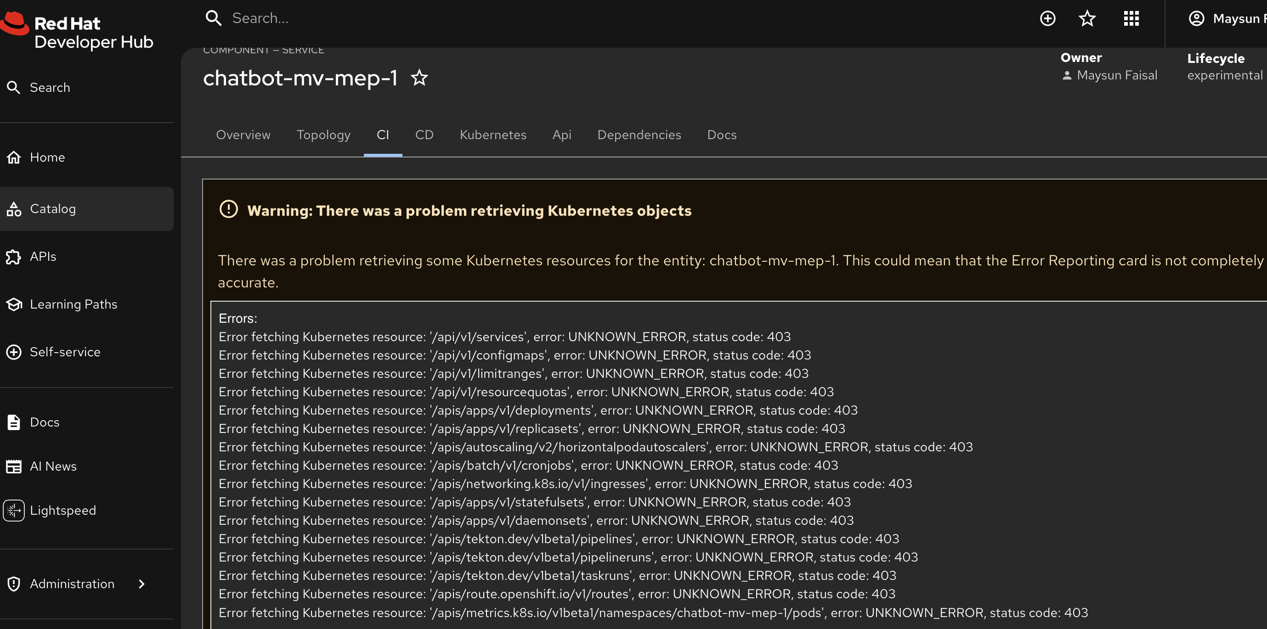Click the Red Hat Developer Hub logo

[79, 31]
